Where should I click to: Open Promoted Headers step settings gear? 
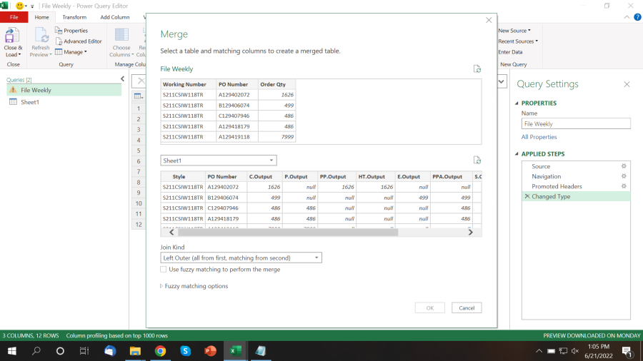coord(624,186)
